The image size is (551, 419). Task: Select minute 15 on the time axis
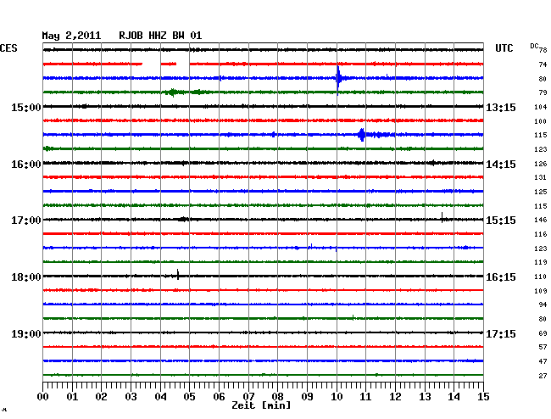pyautogui.click(x=483, y=396)
